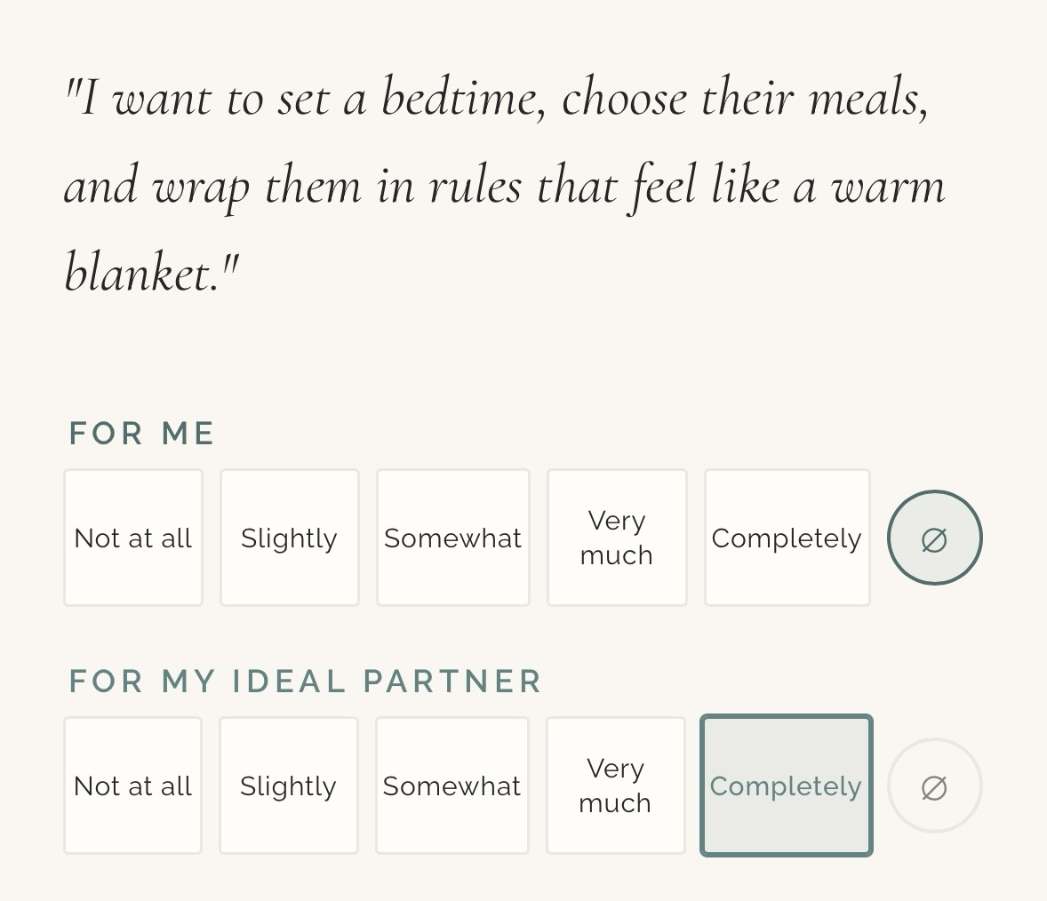Click the word "blanket" in the quote
Viewport: 1047px width, 901px height.
click(140, 272)
